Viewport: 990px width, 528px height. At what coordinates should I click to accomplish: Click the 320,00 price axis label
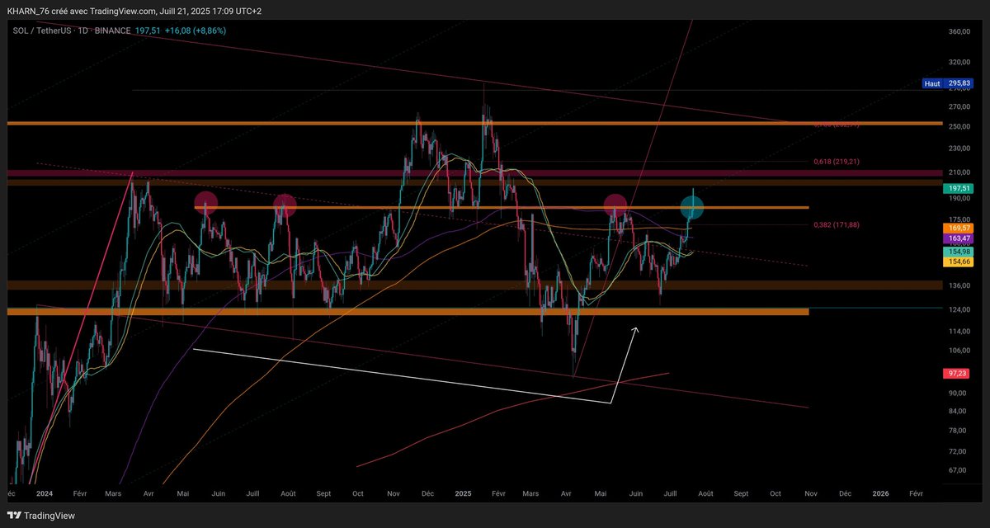point(959,62)
